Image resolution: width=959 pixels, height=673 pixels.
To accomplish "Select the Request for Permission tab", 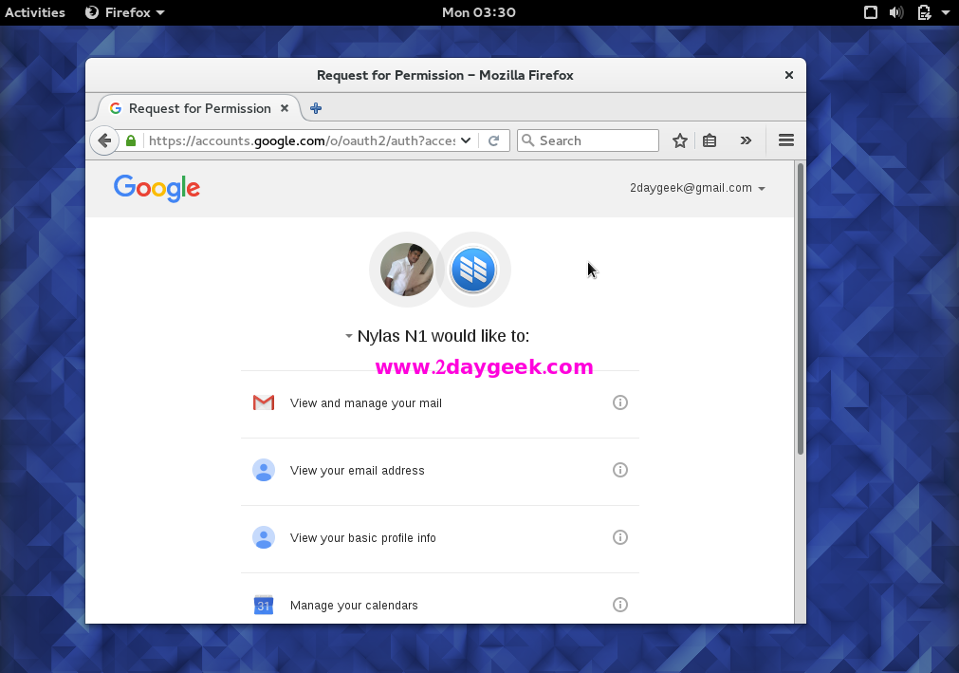I will coord(199,108).
